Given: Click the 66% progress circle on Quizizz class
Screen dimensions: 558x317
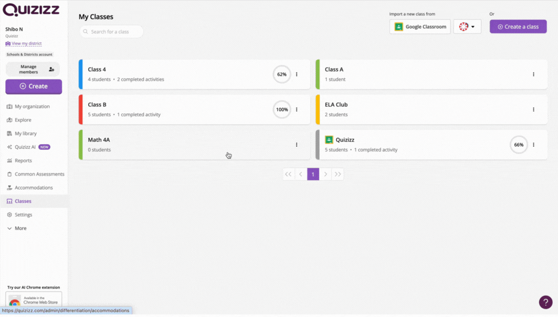Looking at the screenshot, I should tap(519, 145).
